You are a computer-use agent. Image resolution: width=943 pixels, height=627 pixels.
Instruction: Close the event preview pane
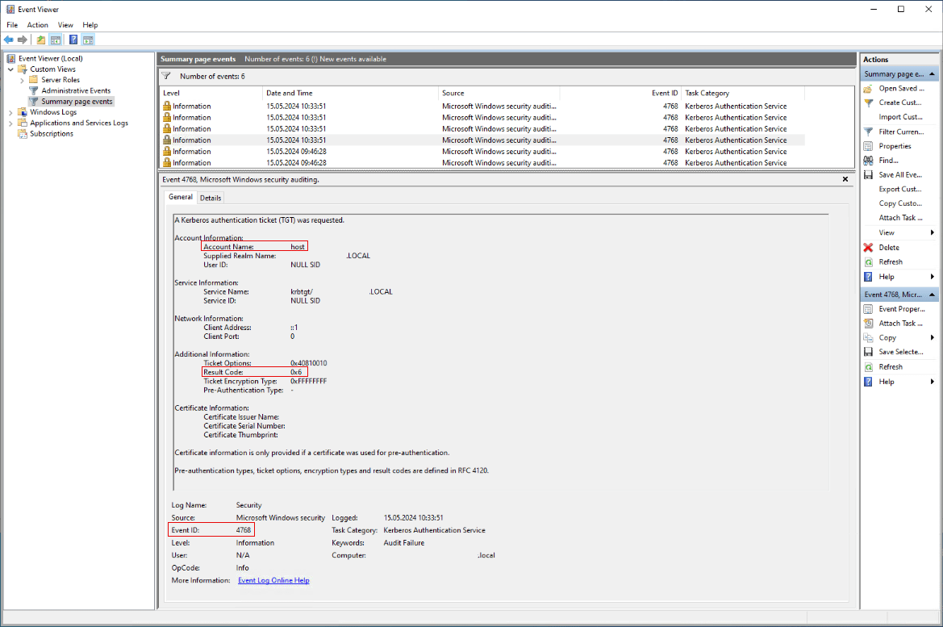pyautogui.click(x=845, y=179)
